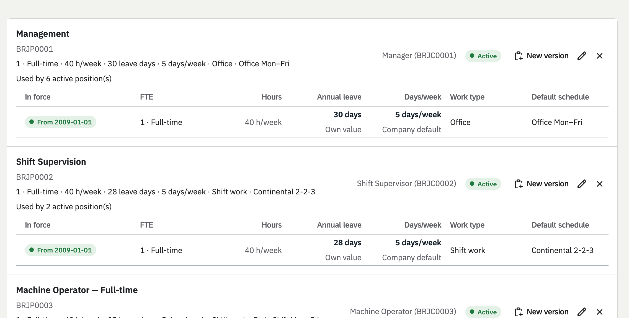The width and height of the screenshot is (629, 318).
Task: Edit the Shift Supervision profile pencil icon
Action: (582, 184)
